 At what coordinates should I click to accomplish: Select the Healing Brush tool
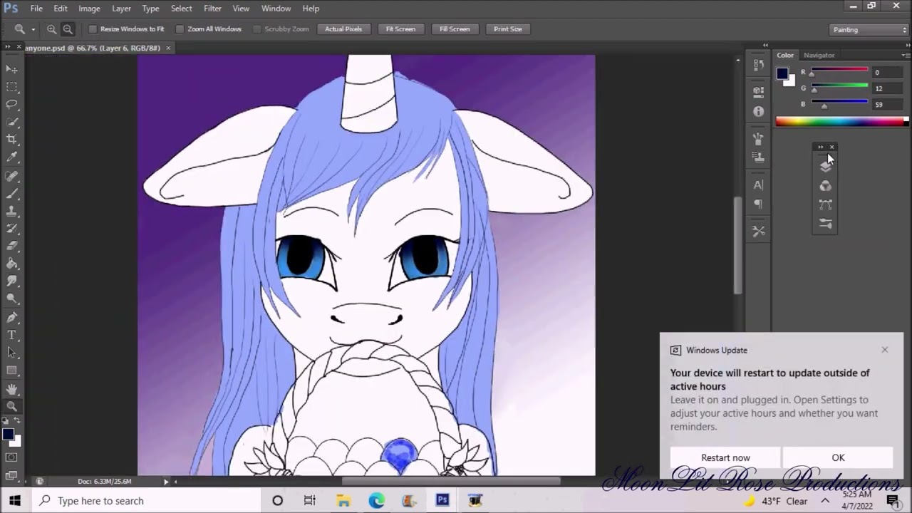(12, 175)
